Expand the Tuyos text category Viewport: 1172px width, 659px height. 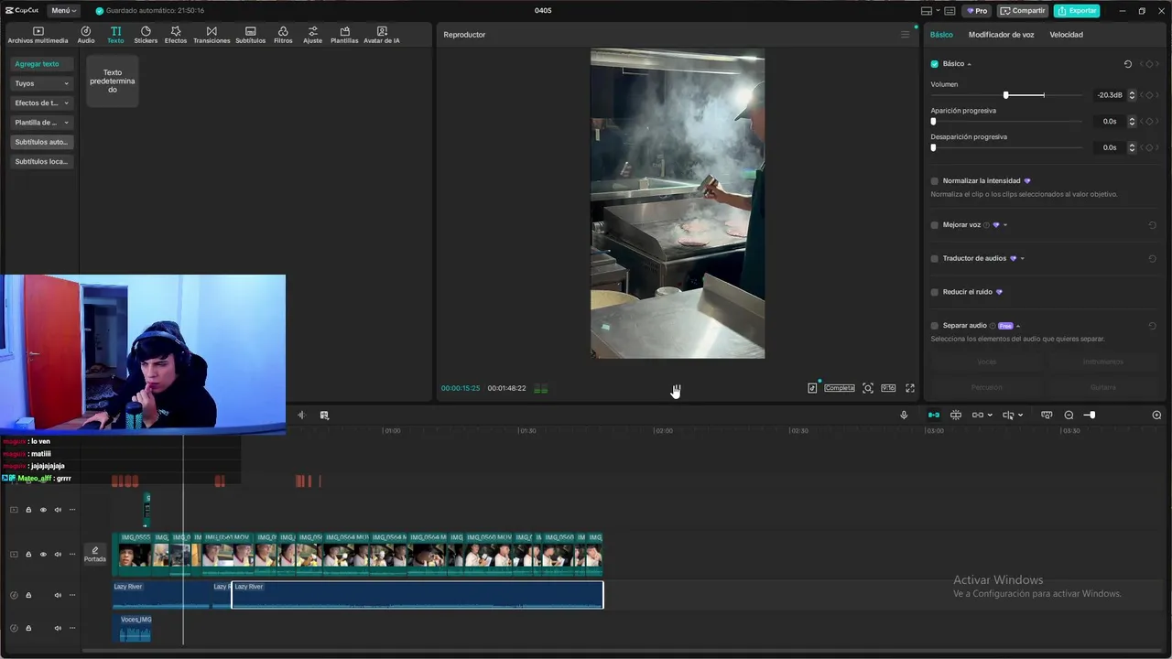(x=42, y=83)
